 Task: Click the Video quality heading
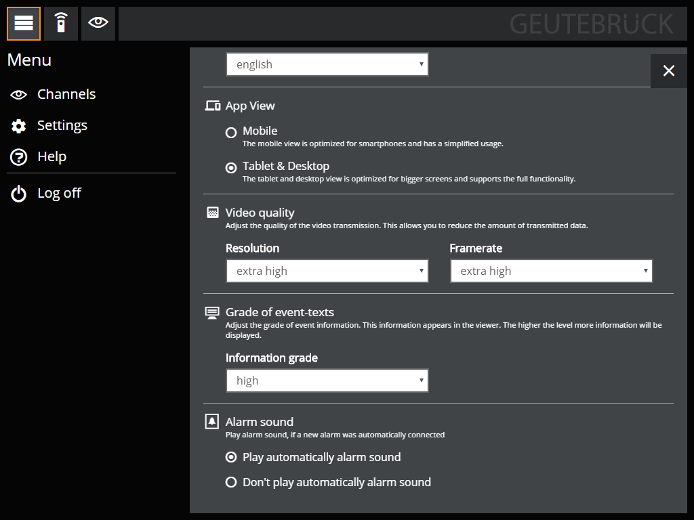[260, 213]
